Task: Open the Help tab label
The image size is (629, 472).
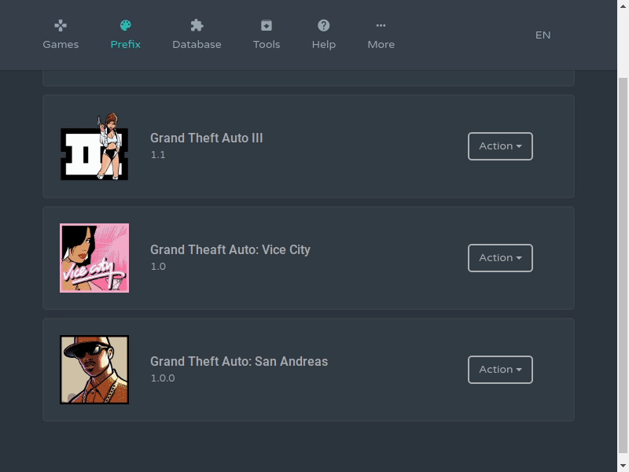Action: [x=324, y=45]
